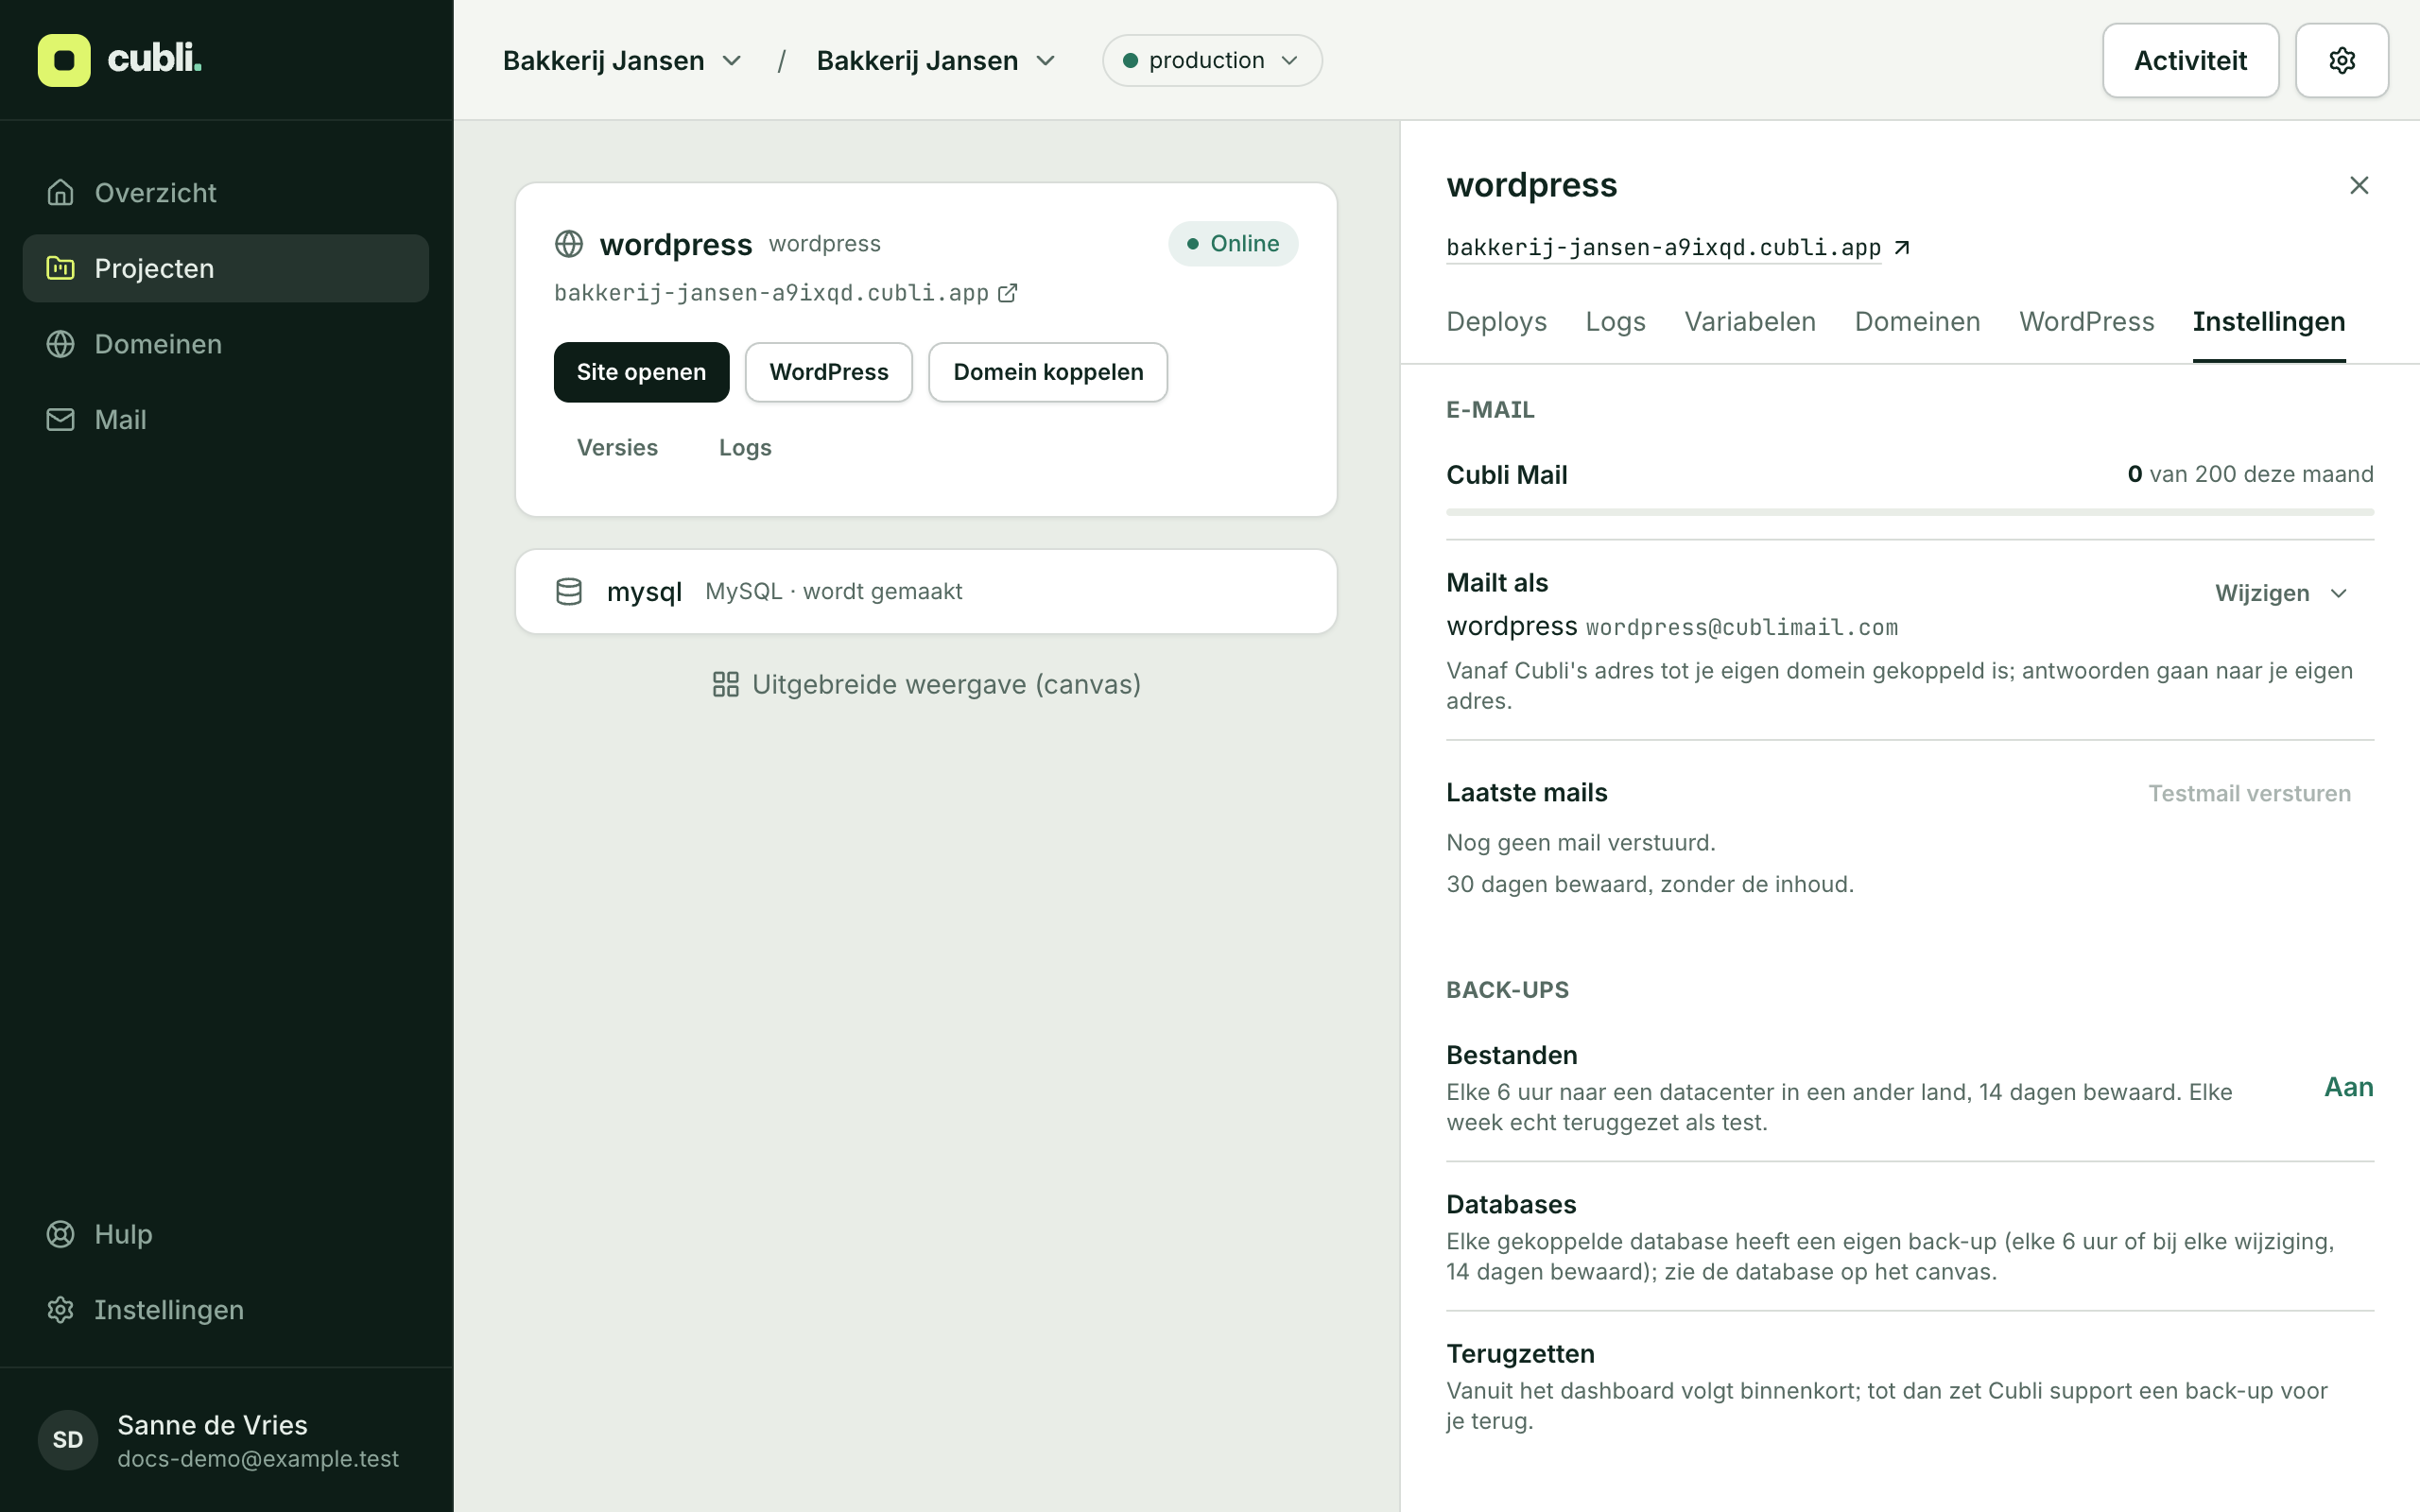Open Uitgebreide weergave (canvas) link
Viewport: 2420px width, 1512px height.
coord(926,684)
